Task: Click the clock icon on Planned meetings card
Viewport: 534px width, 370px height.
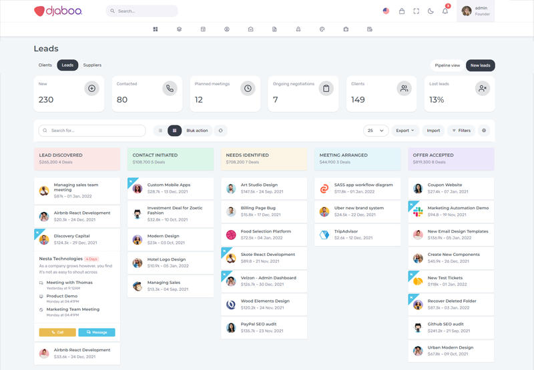Action: click(248, 89)
